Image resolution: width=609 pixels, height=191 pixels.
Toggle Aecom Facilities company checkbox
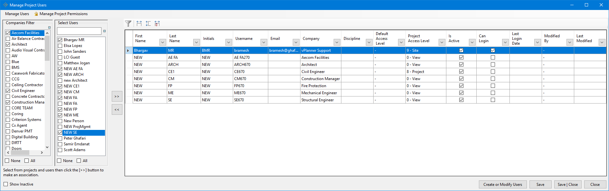coord(8,33)
